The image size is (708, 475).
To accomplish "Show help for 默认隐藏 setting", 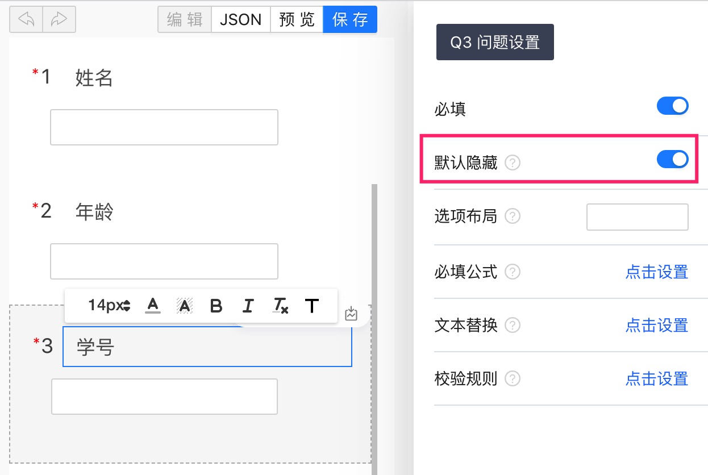I will [x=513, y=163].
